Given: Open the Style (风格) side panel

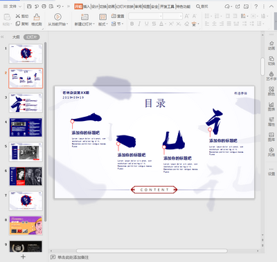Looking at the screenshot, I should pyautogui.click(x=271, y=152).
